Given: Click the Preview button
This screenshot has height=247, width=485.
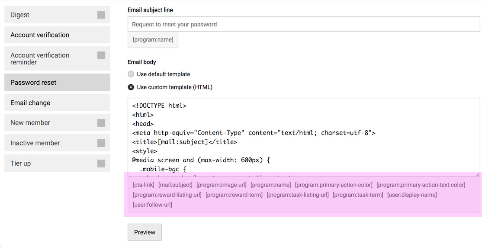Looking at the screenshot, I should click(145, 232).
